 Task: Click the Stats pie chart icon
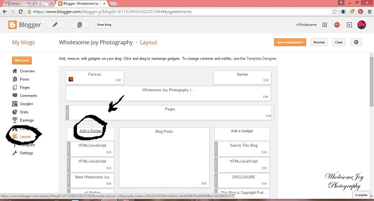pyautogui.click(x=15, y=112)
